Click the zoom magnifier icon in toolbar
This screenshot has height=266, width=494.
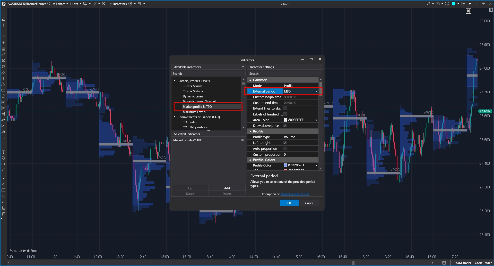pos(104,4)
